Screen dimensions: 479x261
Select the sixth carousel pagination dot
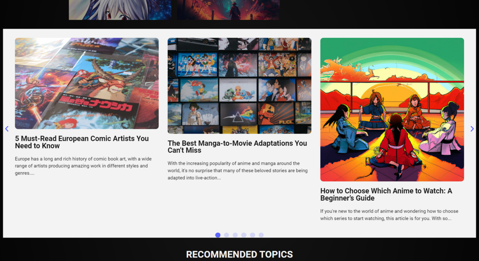(x=261, y=235)
